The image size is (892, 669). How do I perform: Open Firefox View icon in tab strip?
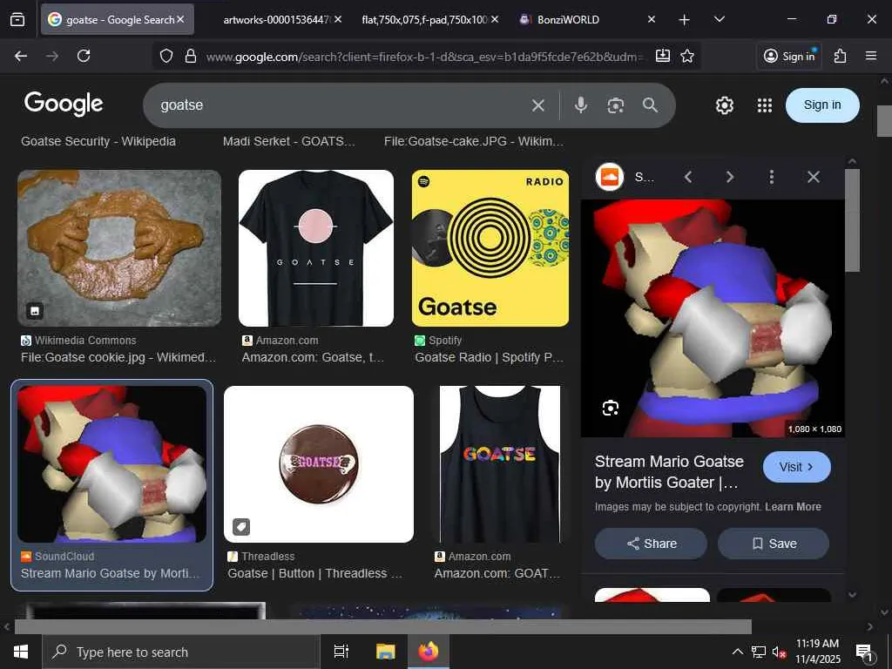pos(17,19)
